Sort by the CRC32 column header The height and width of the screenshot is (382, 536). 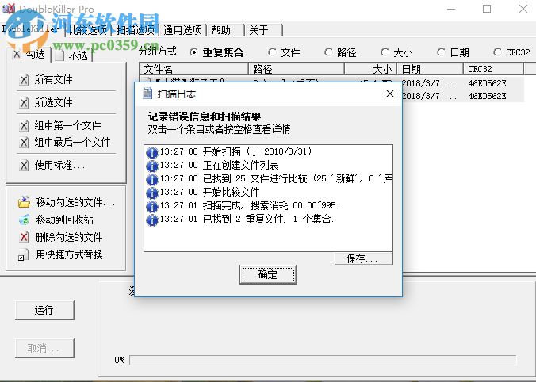pos(493,69)
